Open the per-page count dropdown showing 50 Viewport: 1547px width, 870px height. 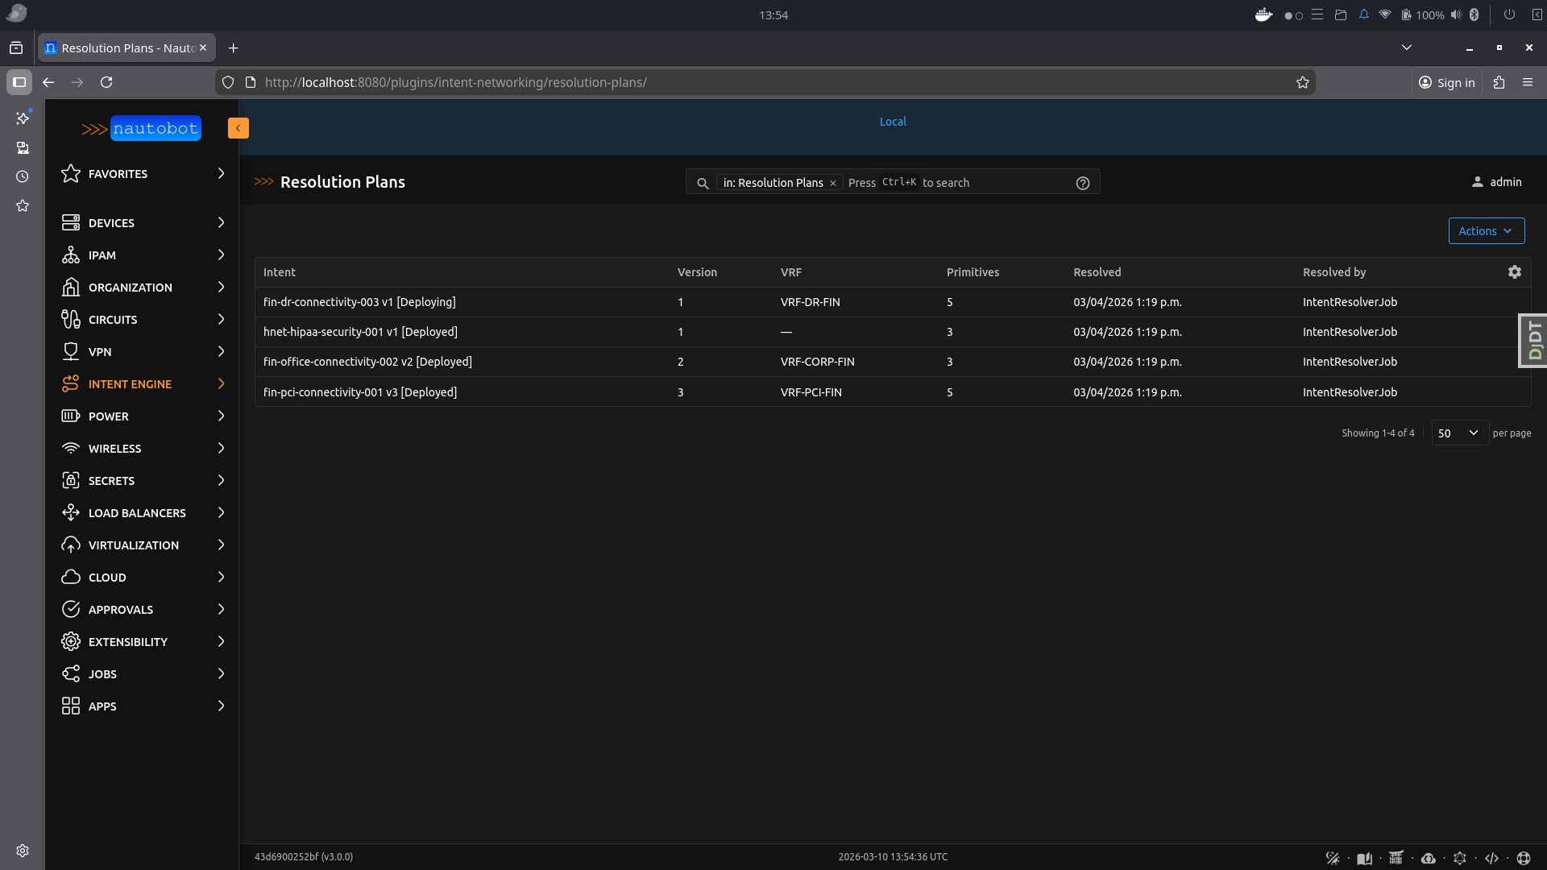tap(1459, 433)
